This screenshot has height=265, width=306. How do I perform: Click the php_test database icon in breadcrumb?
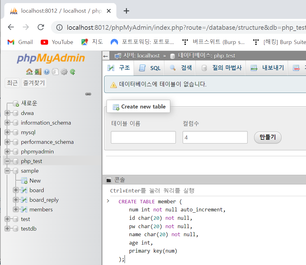tap(172, 56)
